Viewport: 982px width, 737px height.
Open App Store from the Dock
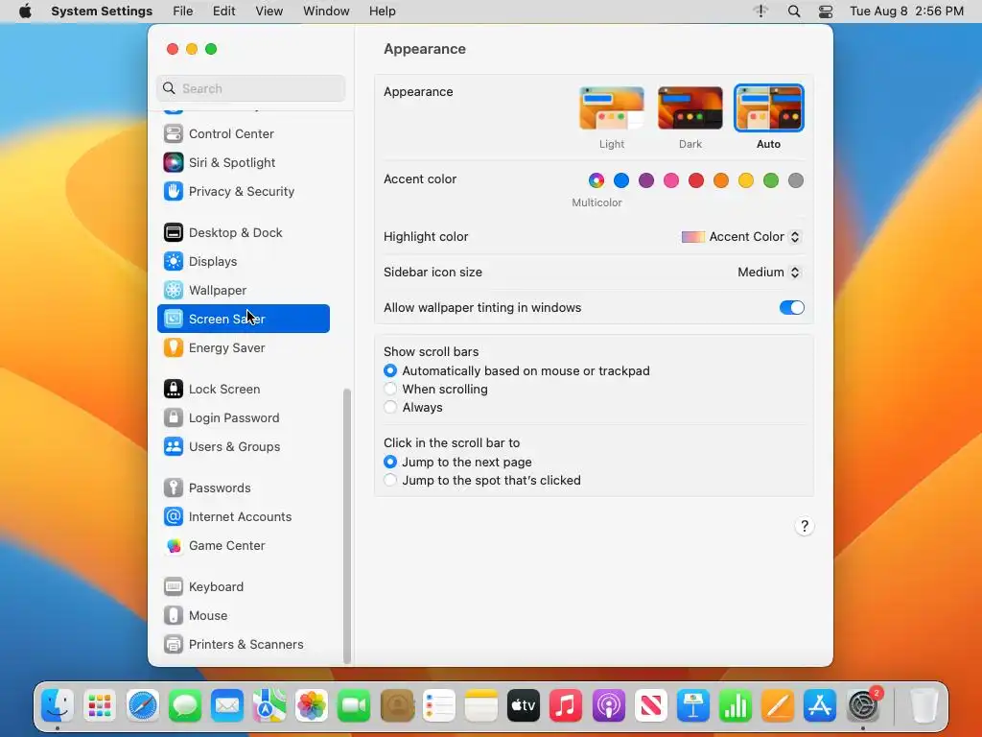tap(820, 705)
